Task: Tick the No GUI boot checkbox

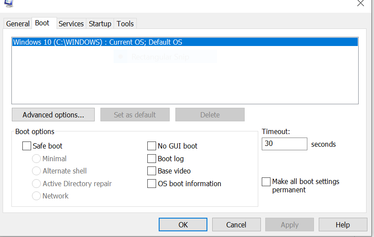Action: (152, 146)
